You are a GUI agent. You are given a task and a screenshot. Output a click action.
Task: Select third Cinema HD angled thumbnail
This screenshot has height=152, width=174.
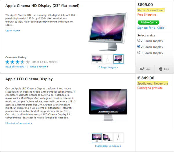(x=118, y=59)
